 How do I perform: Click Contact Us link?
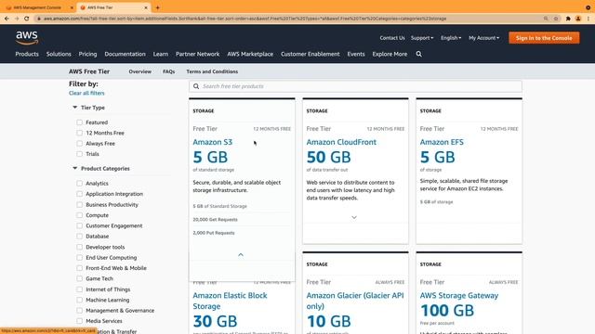pos(392,38)
